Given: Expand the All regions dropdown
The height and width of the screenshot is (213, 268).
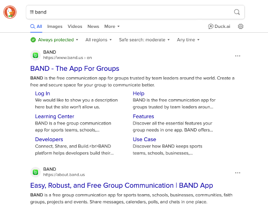Looking at the screenshot, I should click(99, 40).
